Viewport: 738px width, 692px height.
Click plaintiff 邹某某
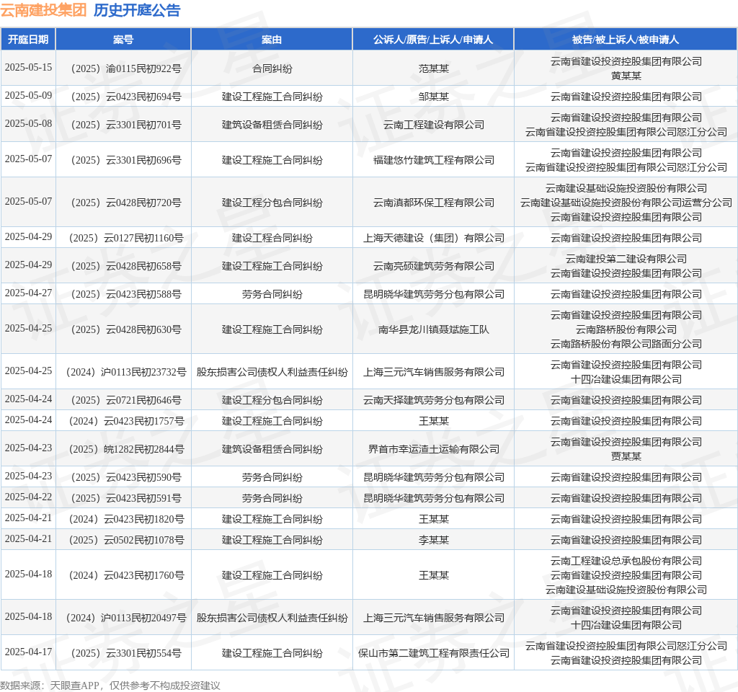(433, 97)
